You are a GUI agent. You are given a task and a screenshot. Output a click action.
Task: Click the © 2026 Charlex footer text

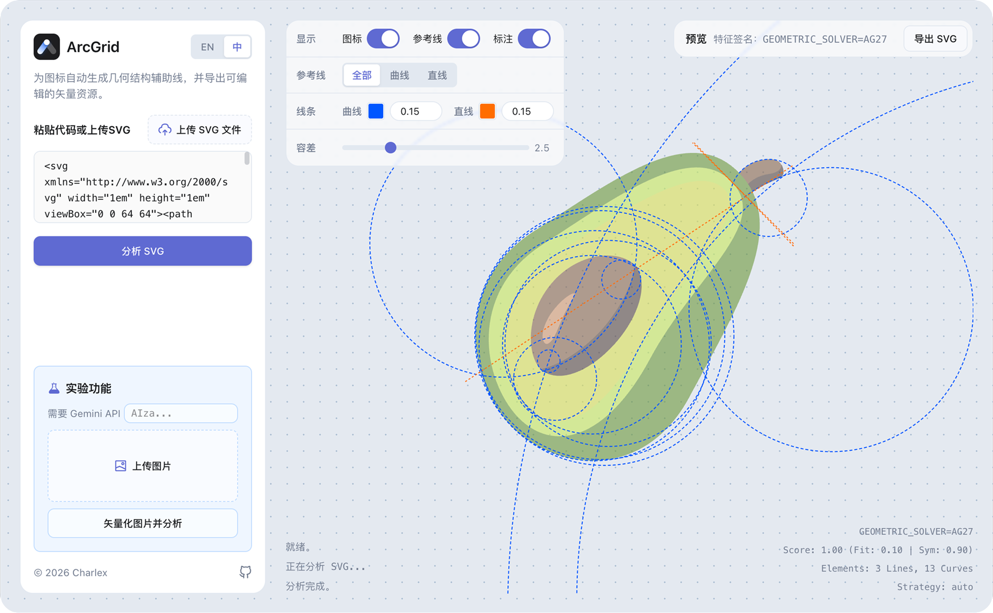point(71,572)
